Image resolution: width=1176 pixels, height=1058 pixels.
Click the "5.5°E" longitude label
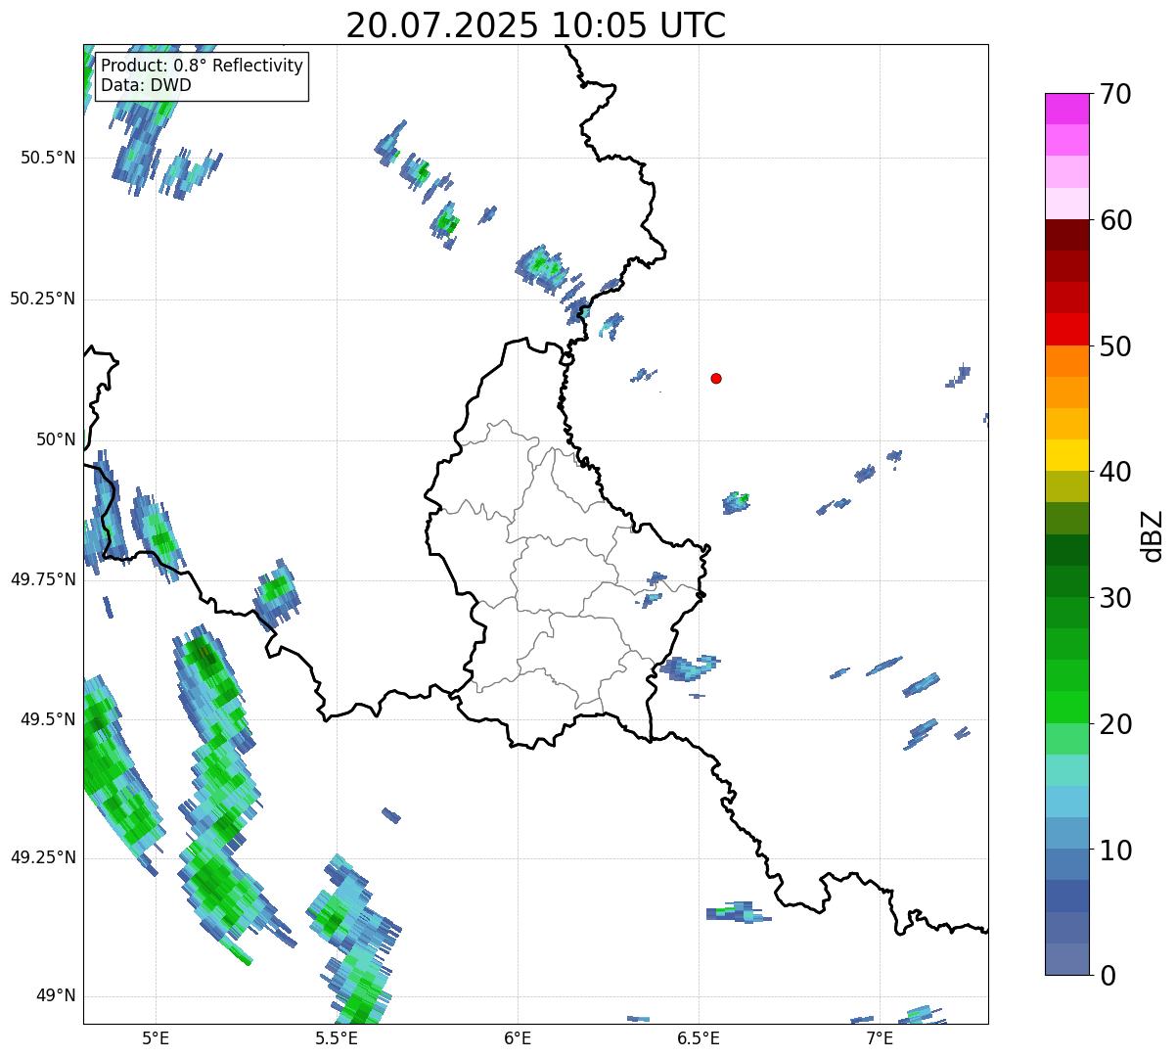coord(337,1037)
